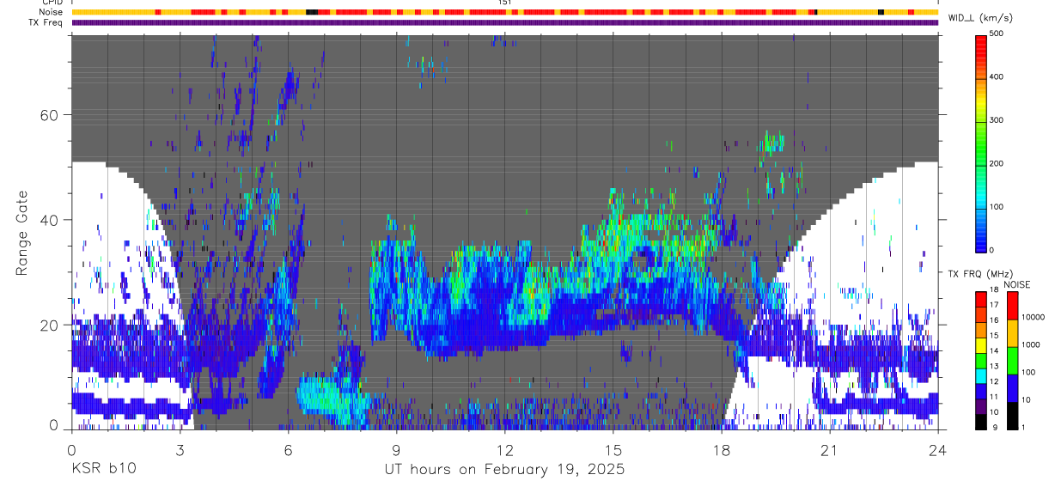Viewport: 1055px width, 487px height.
Task: Click the '10000' label on the NOISE legend
Action: point(1033,317)
